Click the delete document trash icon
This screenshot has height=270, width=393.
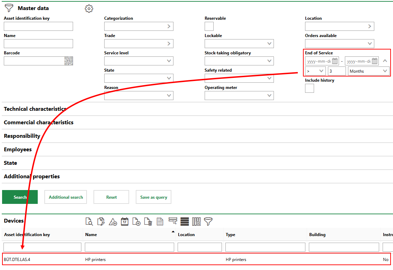(148, 222)
